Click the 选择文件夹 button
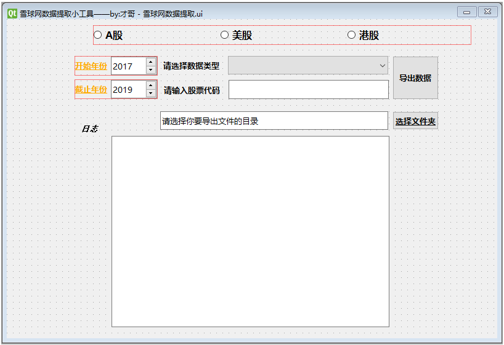This screenshot has height=345, width=504. 415,121
